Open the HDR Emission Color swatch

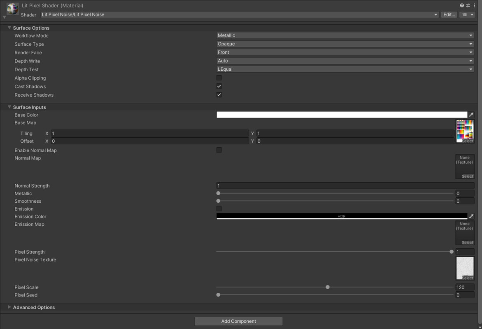[x=342, y=216]
